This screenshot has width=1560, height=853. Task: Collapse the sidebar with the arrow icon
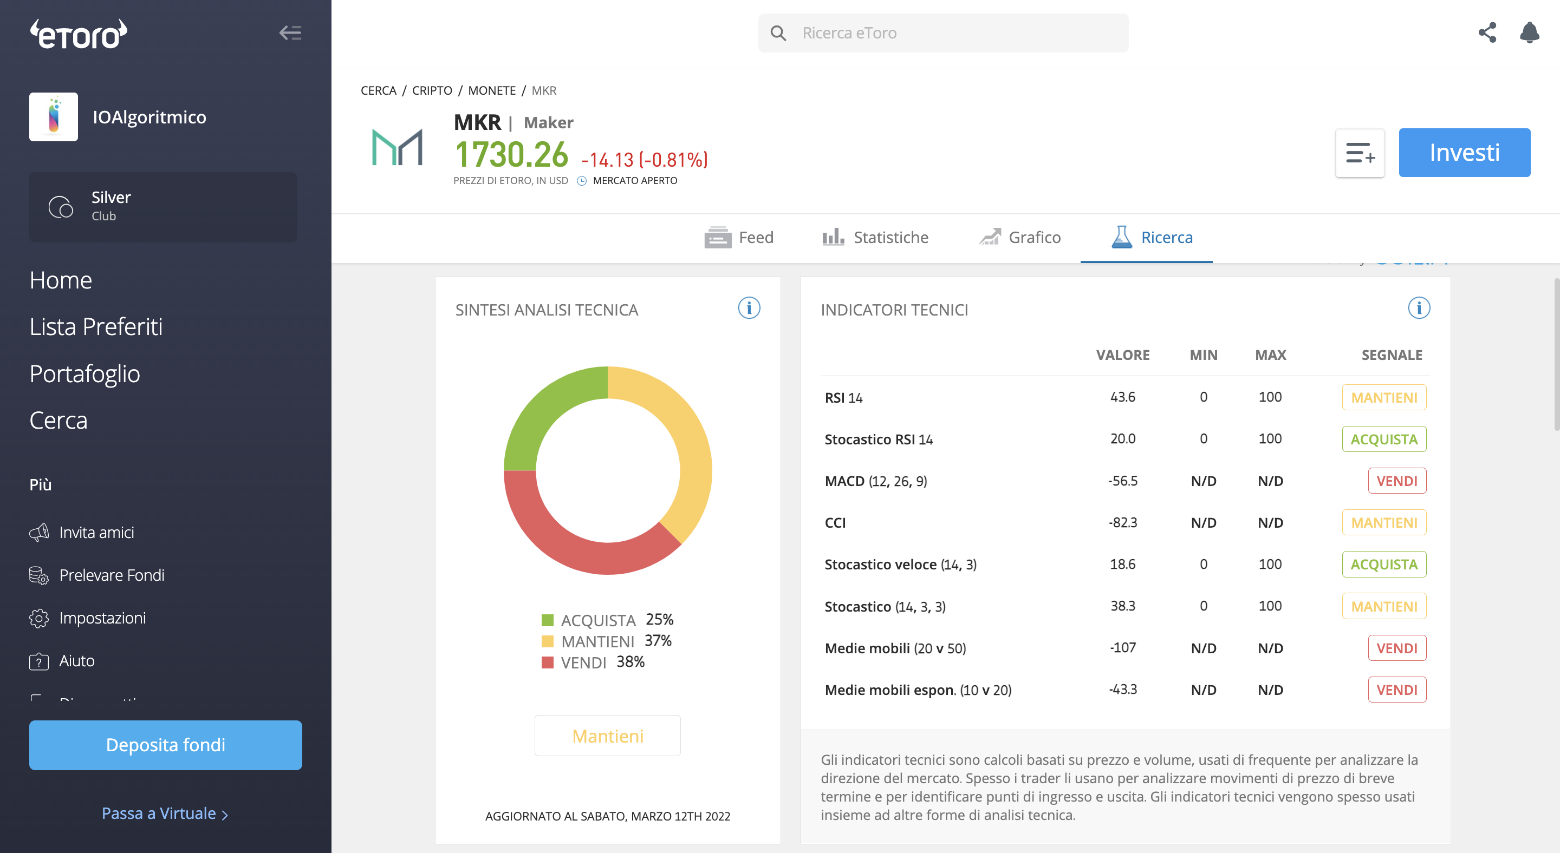click(x=290, y=32)
